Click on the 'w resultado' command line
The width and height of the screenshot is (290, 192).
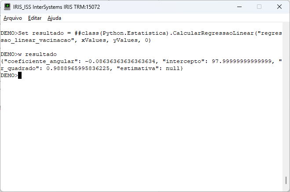tap(29, 54)
